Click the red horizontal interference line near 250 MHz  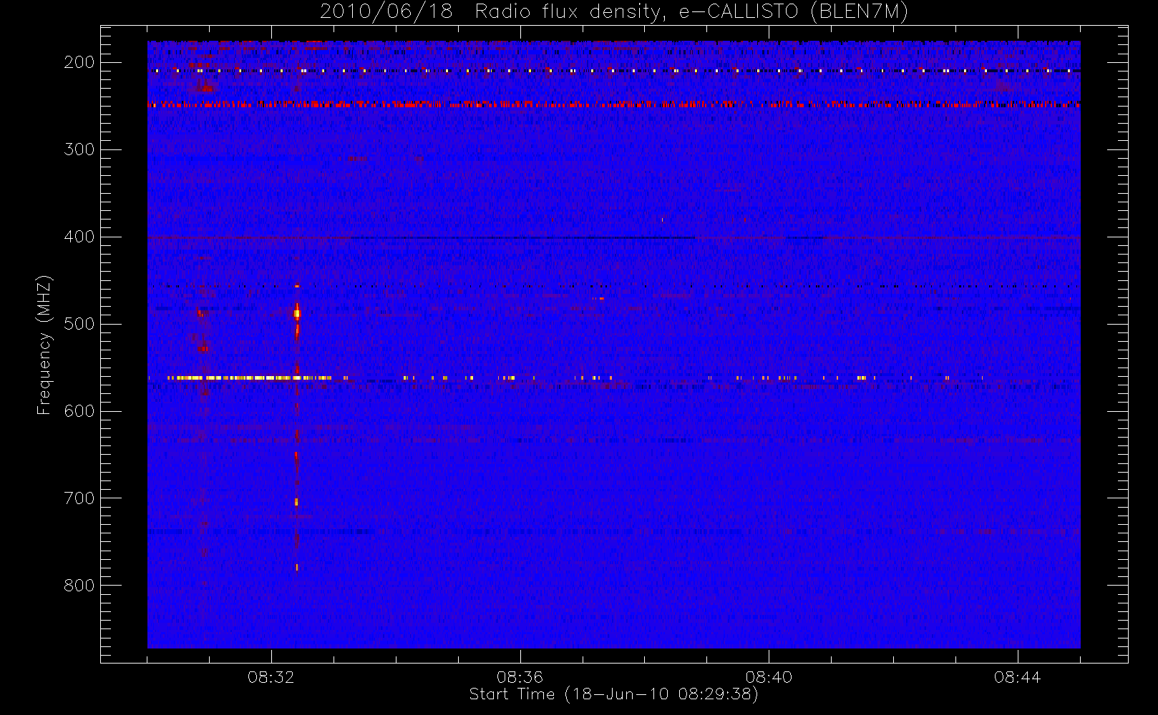(x=613, y=104)
